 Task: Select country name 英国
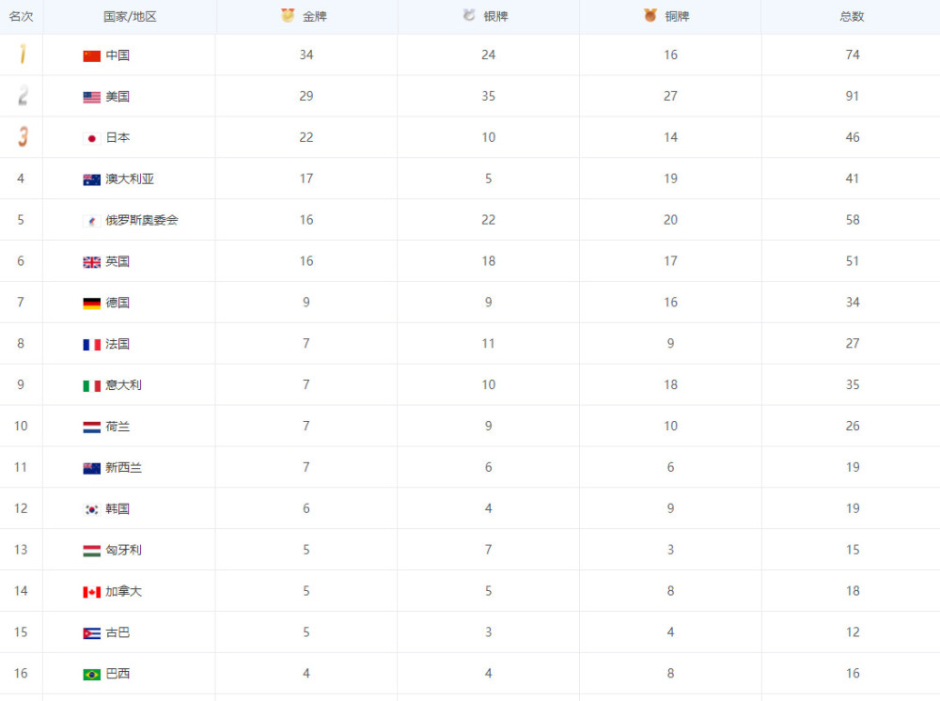click(117, 261)
